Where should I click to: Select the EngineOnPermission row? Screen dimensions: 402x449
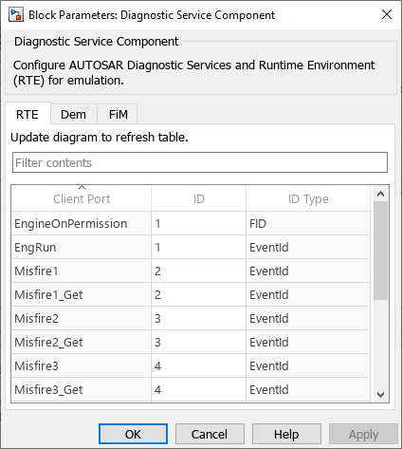191,224
